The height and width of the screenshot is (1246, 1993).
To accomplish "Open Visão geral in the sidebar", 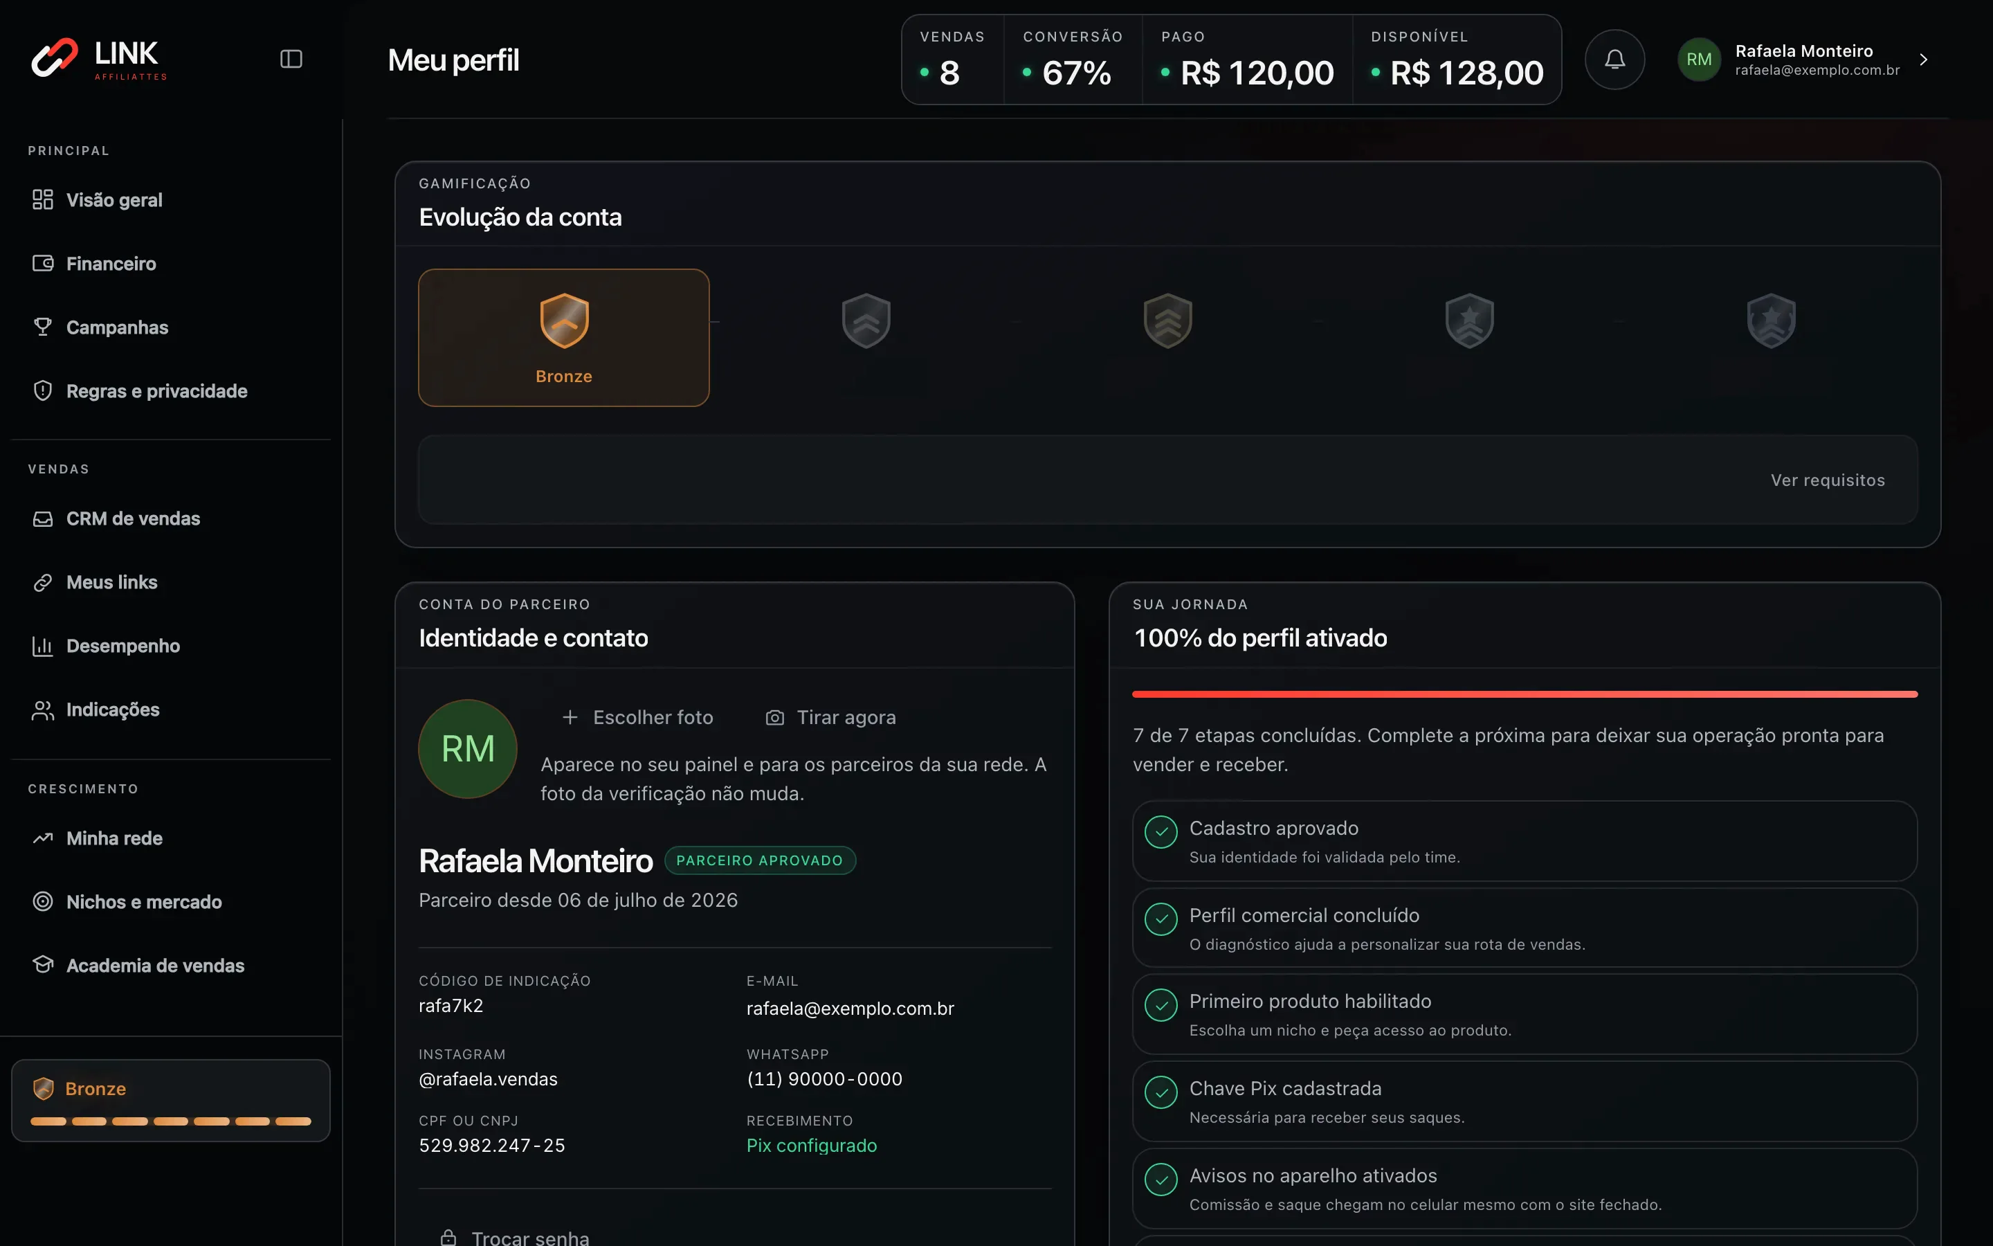I will [x=170, y=199].
